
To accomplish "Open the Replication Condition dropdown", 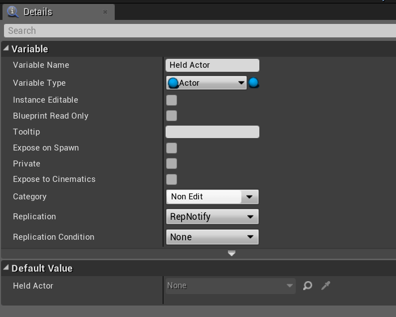I will pos(212,237).
